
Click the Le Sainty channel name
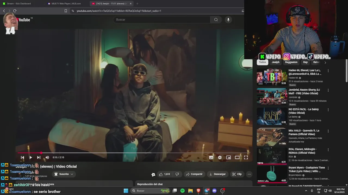coord(293,117)
